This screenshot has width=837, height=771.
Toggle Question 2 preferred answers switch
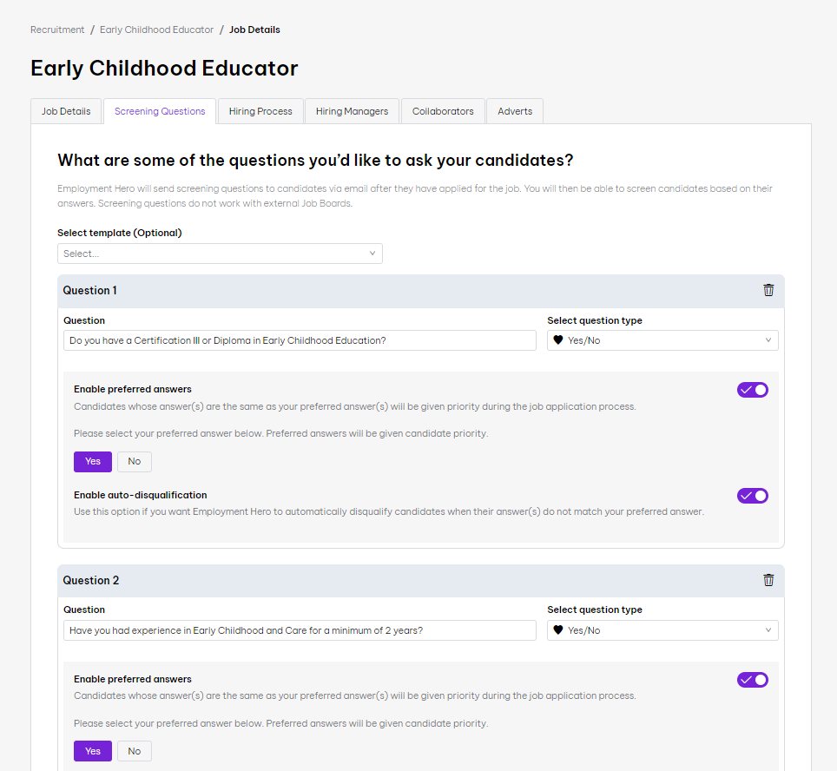[753, 680]
